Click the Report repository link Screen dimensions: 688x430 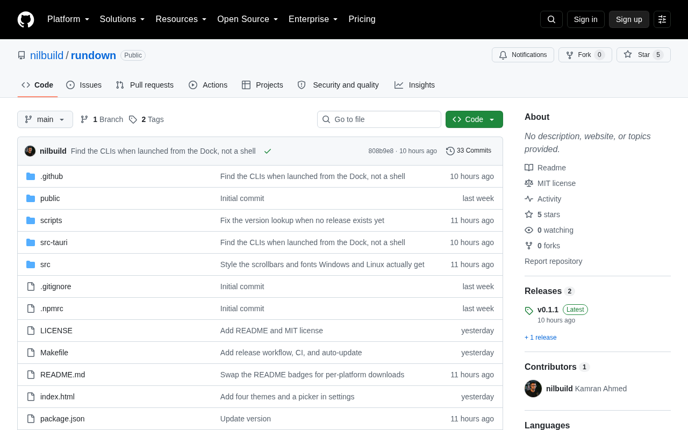pos(554,261)
